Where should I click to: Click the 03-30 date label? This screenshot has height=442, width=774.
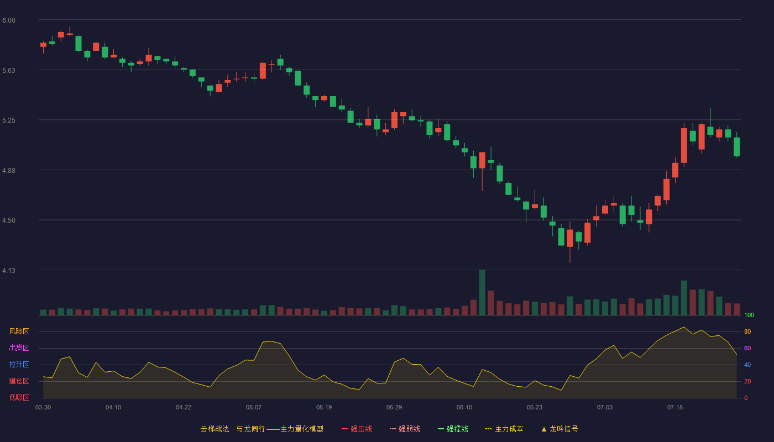pos(43,407)
